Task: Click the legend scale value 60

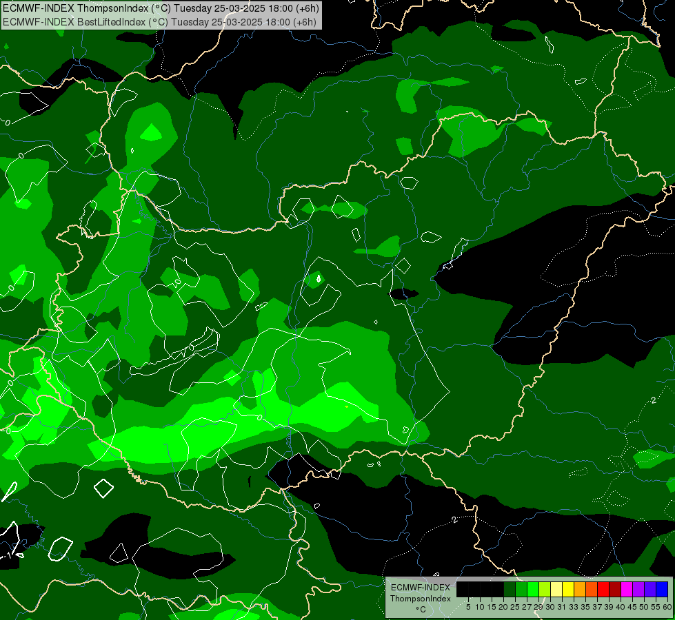Action: click(x=667, y=607)
